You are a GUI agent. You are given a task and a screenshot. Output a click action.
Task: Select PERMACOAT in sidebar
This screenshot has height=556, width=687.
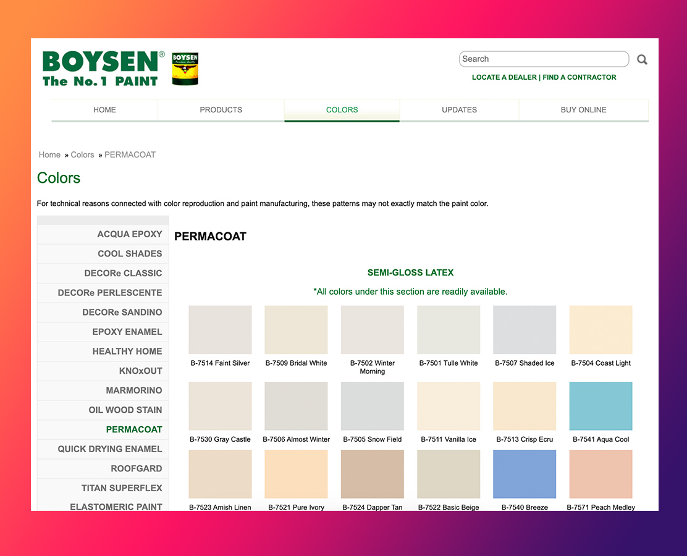[x=103, y=430]
